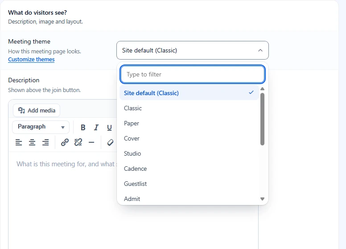346x249 pixels.
Task: Choose the Studio theme option
Action: 189,153
